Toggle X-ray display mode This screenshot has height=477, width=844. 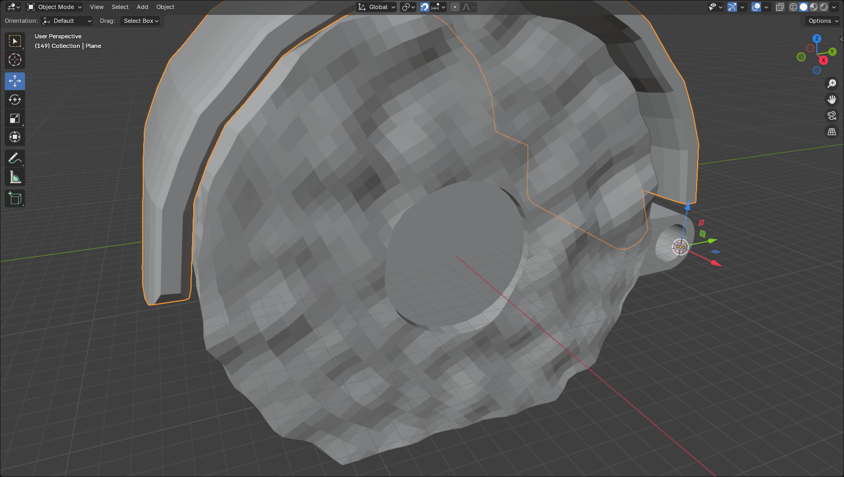[x=780, y=7]
